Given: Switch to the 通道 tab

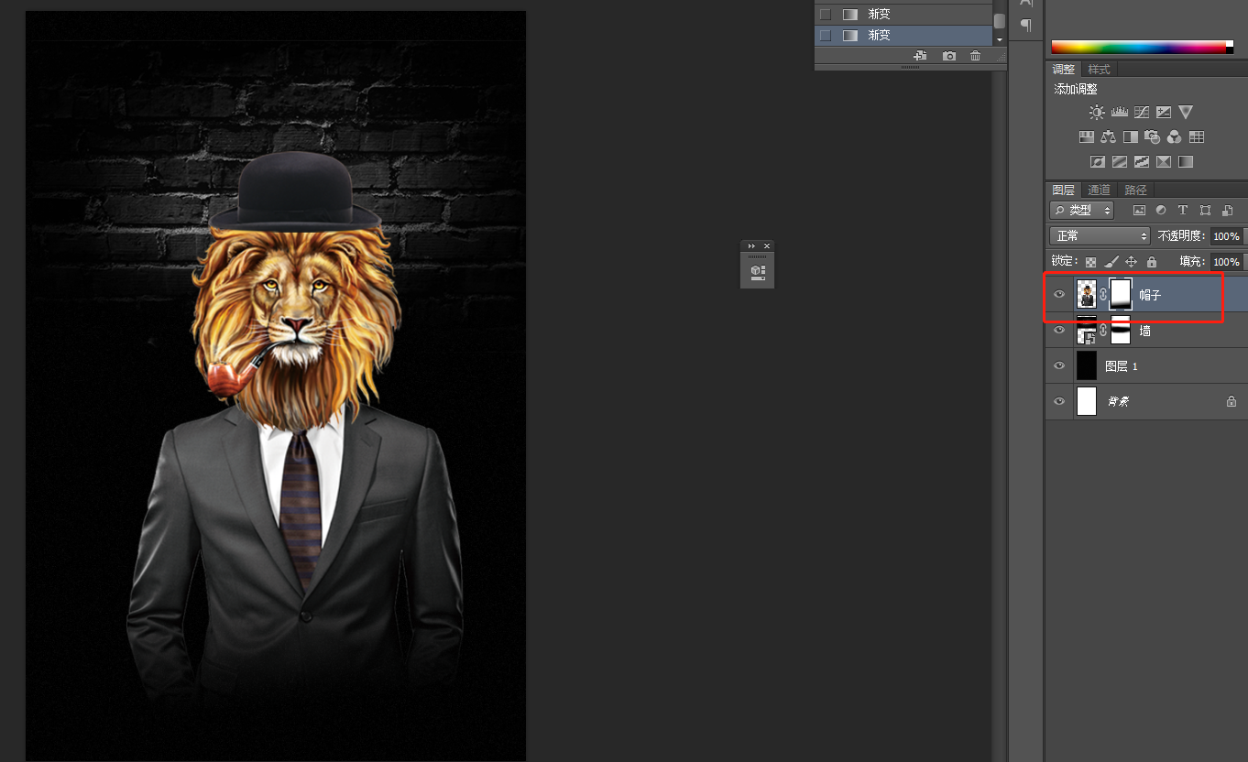Looking at the screenshot, I should pyautogui.click(x=1100, y=190).
